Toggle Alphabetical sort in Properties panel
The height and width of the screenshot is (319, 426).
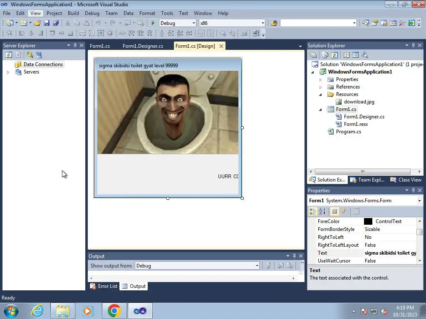(322, 211)
